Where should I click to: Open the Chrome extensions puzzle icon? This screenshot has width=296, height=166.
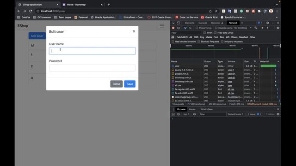pyautogui.click(x=259, y=11)
